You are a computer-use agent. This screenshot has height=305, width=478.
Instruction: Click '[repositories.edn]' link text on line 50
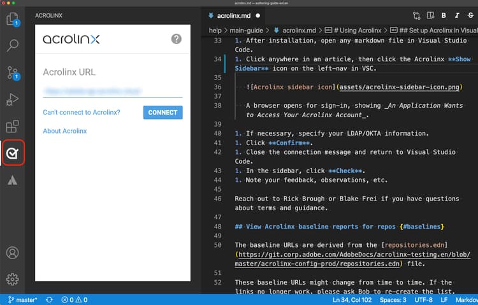pyautogui.click(x=415, y=245)
